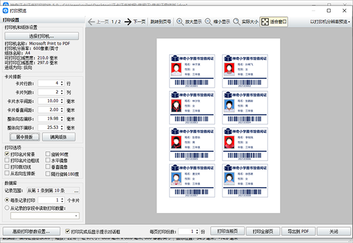Select 从记录的字段中读取打印数量 radio button
Image resolution: width=353 pixels, height=243 pixels.
tap(7, 208)
